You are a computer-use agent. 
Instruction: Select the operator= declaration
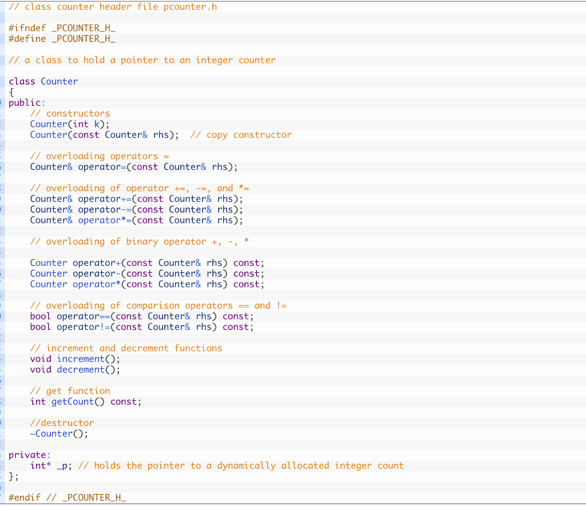pos(134,166)
